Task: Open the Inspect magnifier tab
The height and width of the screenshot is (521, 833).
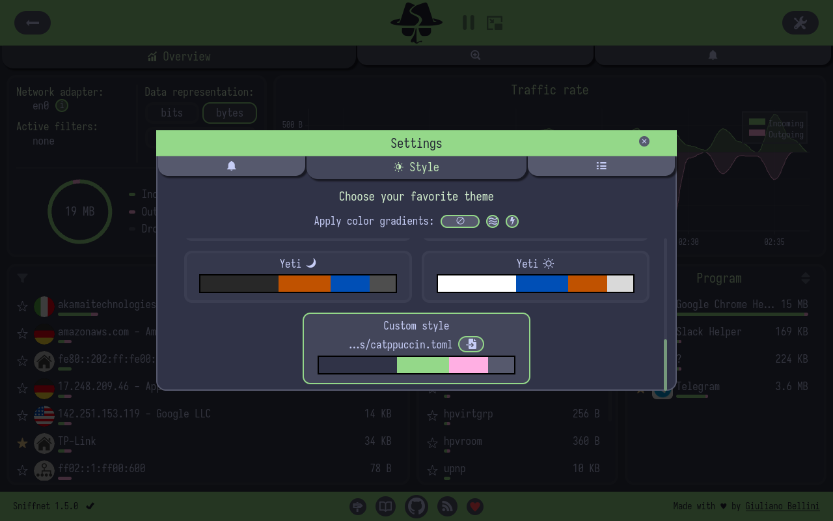Action: pos(476,55)
